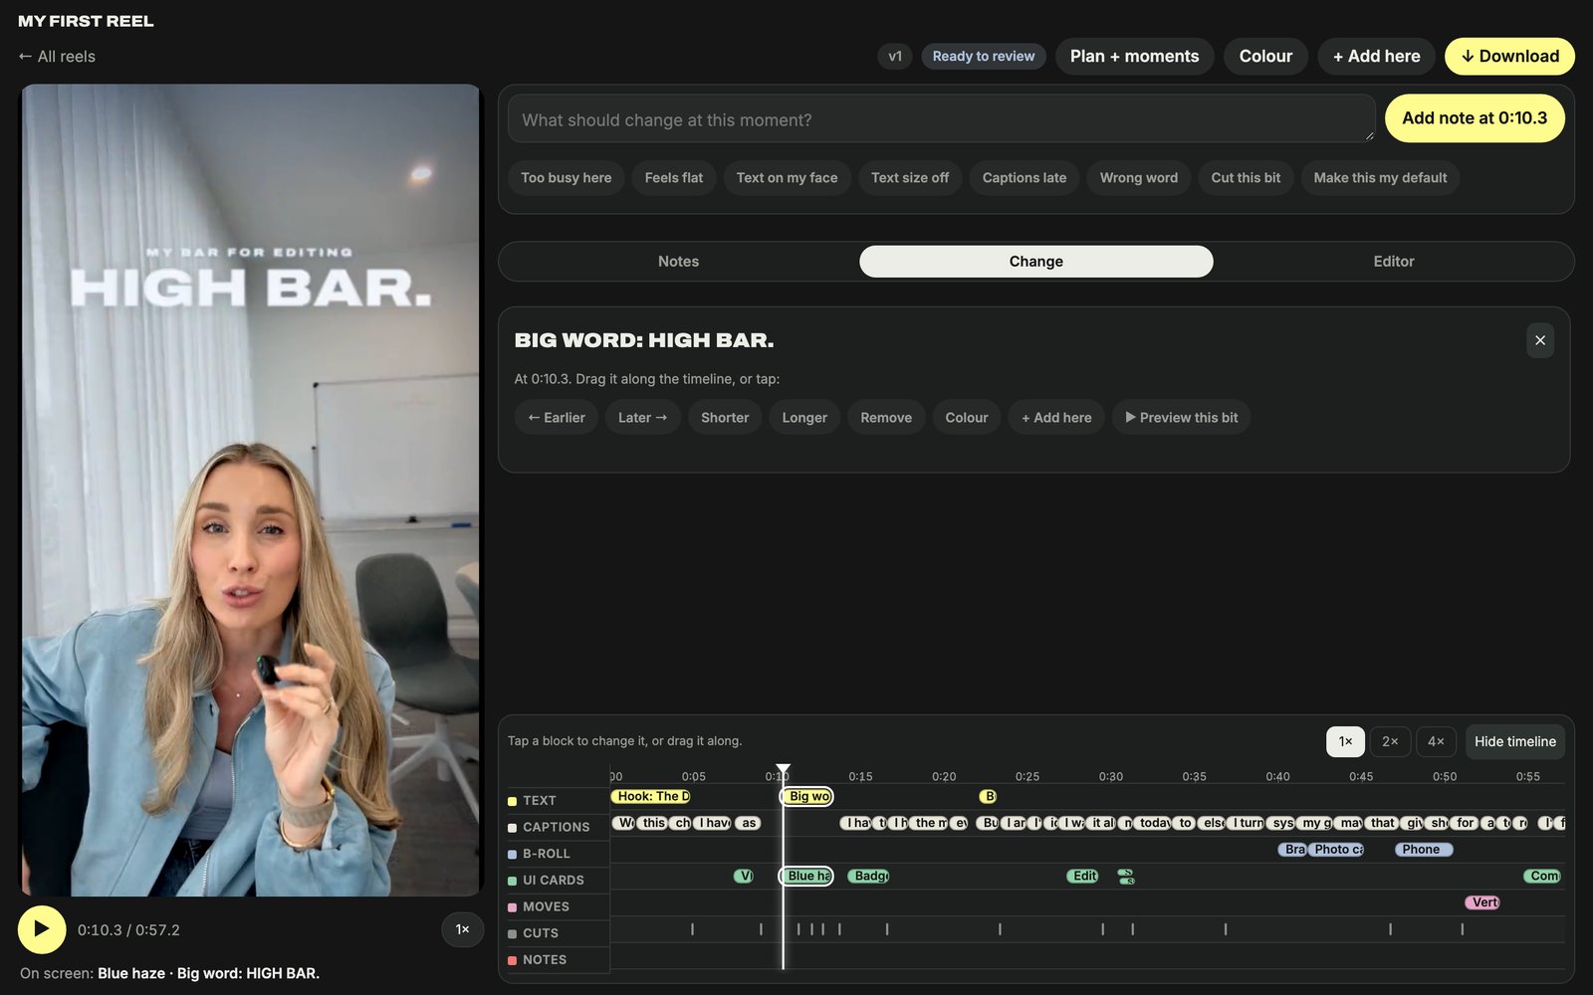Select the 'Edit' UI card block
1593x995 pixels.
1083,877
